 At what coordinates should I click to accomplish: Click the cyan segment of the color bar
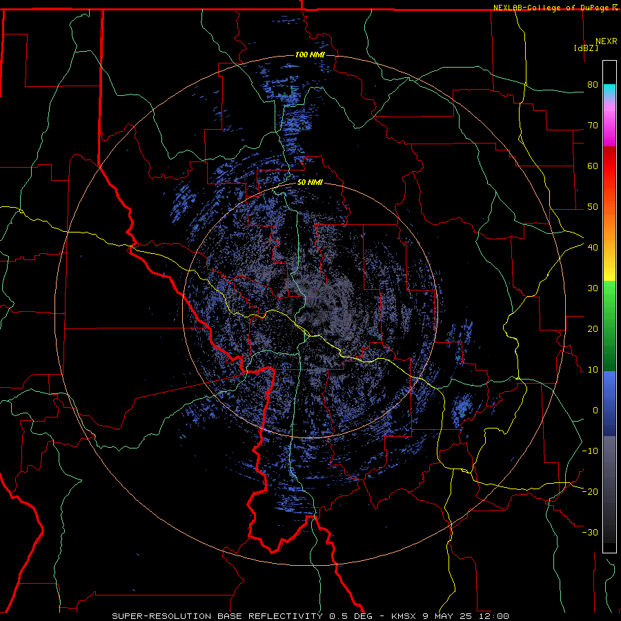pyautogui.click(x=609, y=90)
